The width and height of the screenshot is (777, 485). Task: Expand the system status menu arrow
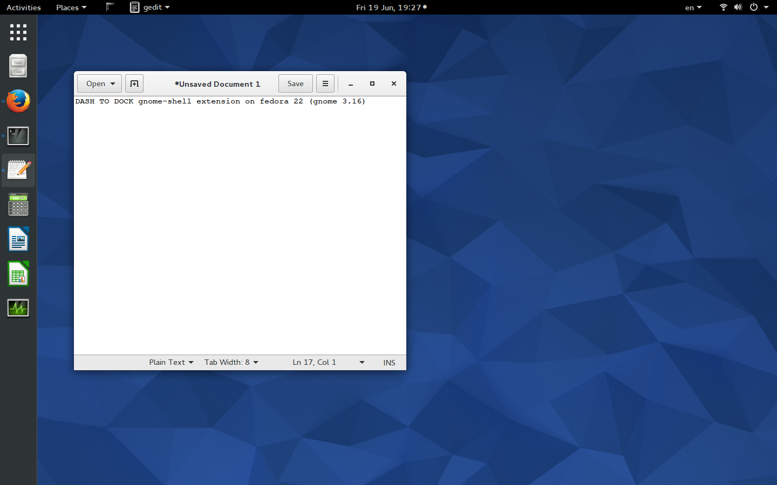coord(766,8)
